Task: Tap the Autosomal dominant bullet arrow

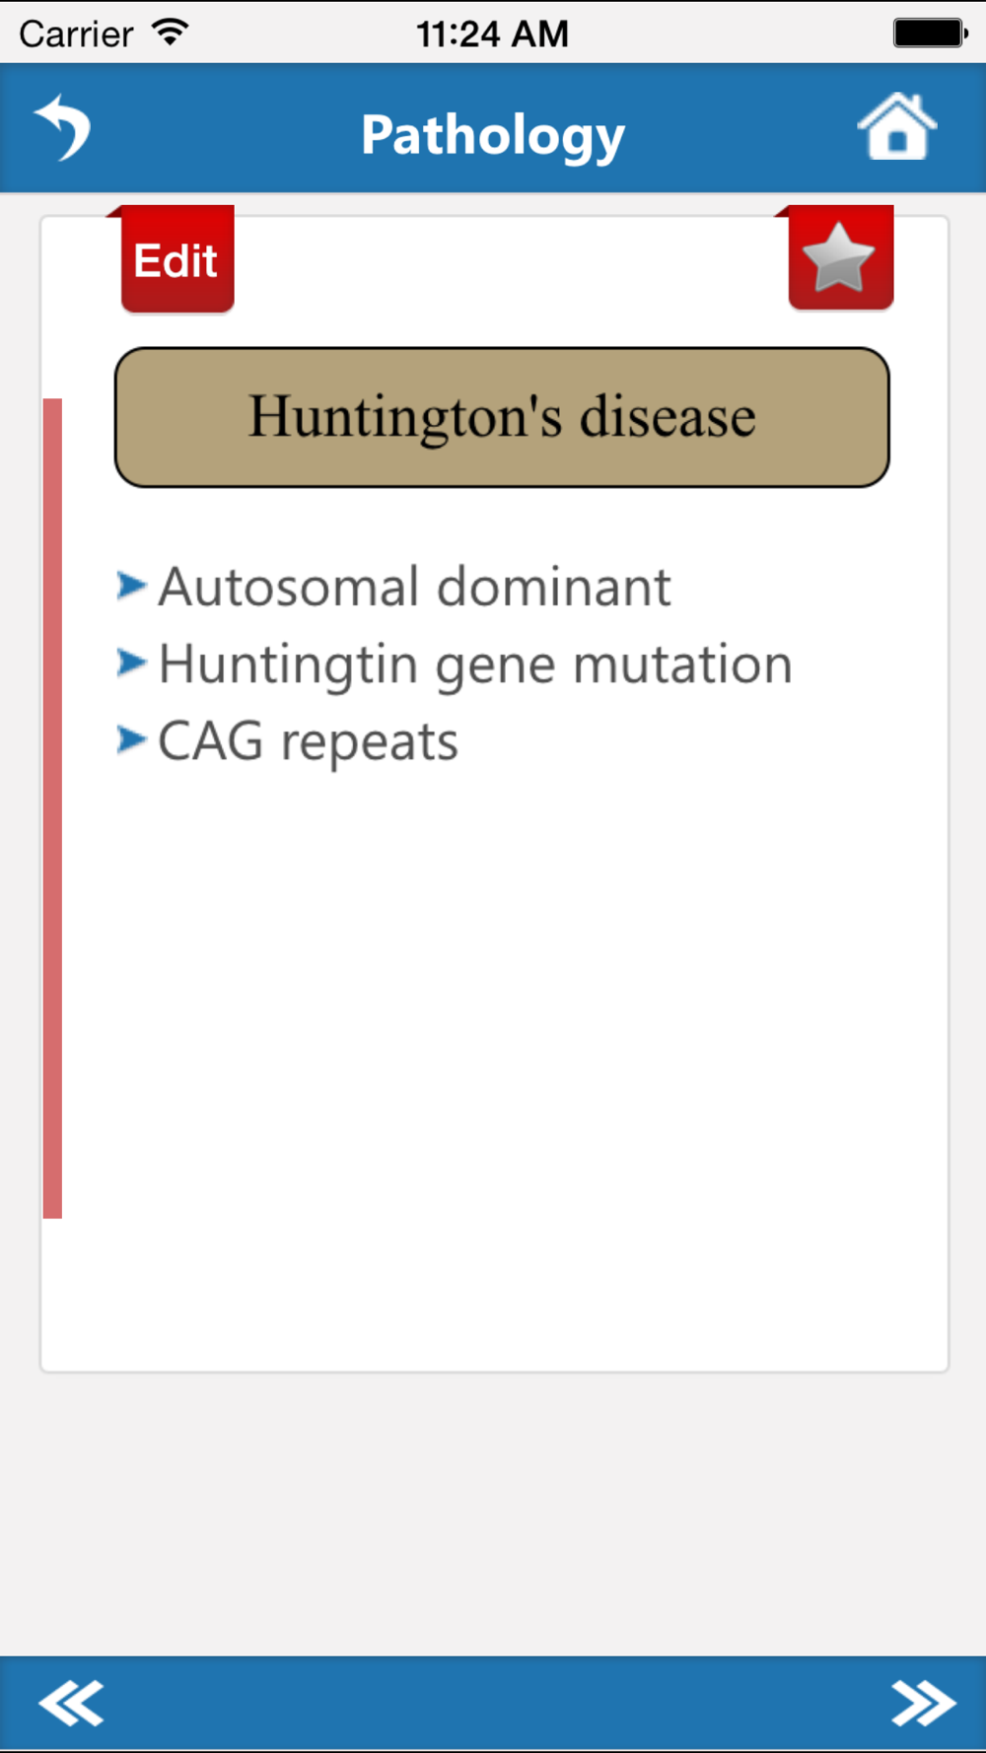Action: click(x=132, y=585)
